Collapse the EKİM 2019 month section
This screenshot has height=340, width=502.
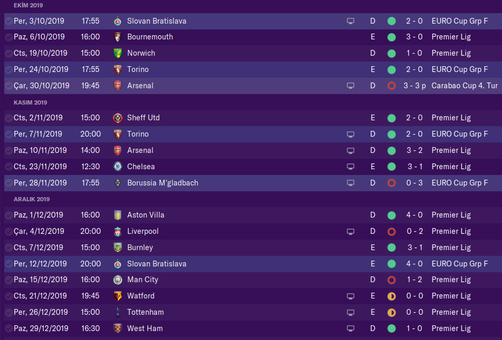tap(28, 5)
